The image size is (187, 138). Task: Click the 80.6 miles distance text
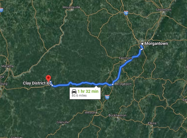pos(79,95)
